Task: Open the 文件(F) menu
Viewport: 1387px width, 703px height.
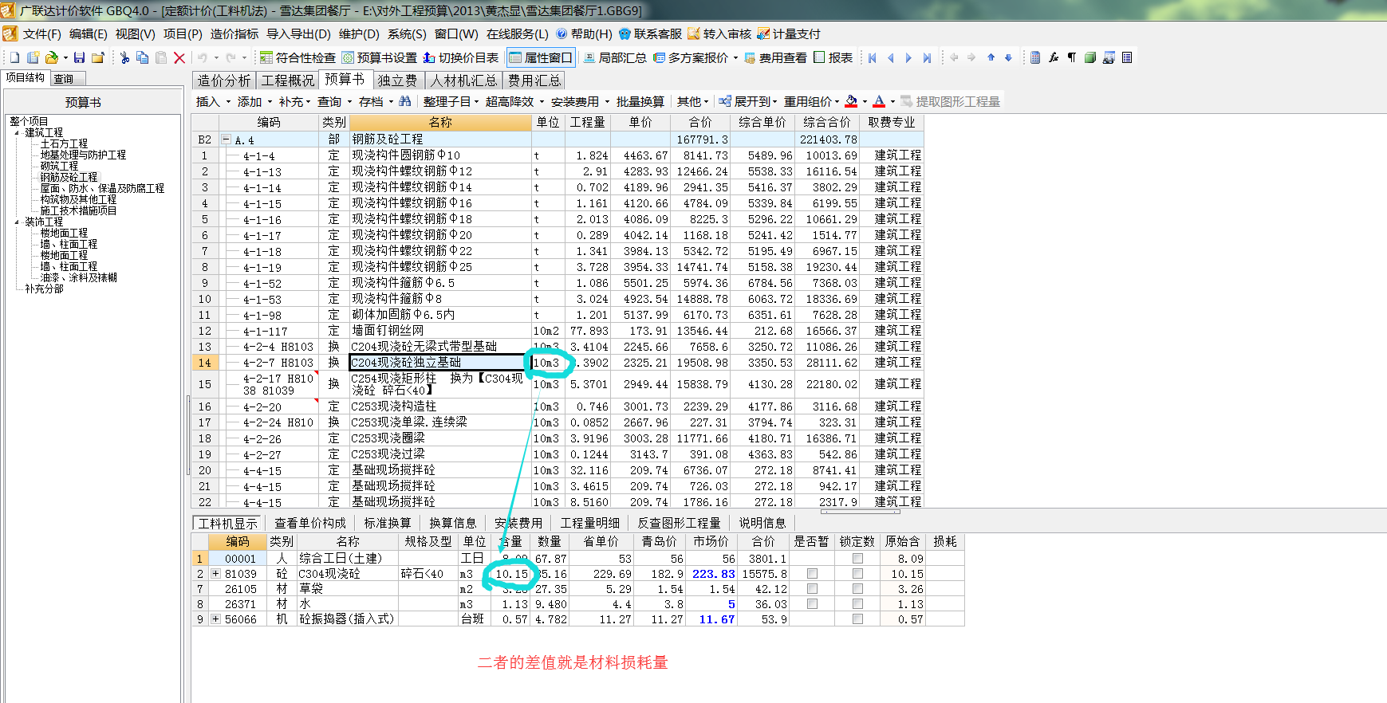Action: [41, 33]
